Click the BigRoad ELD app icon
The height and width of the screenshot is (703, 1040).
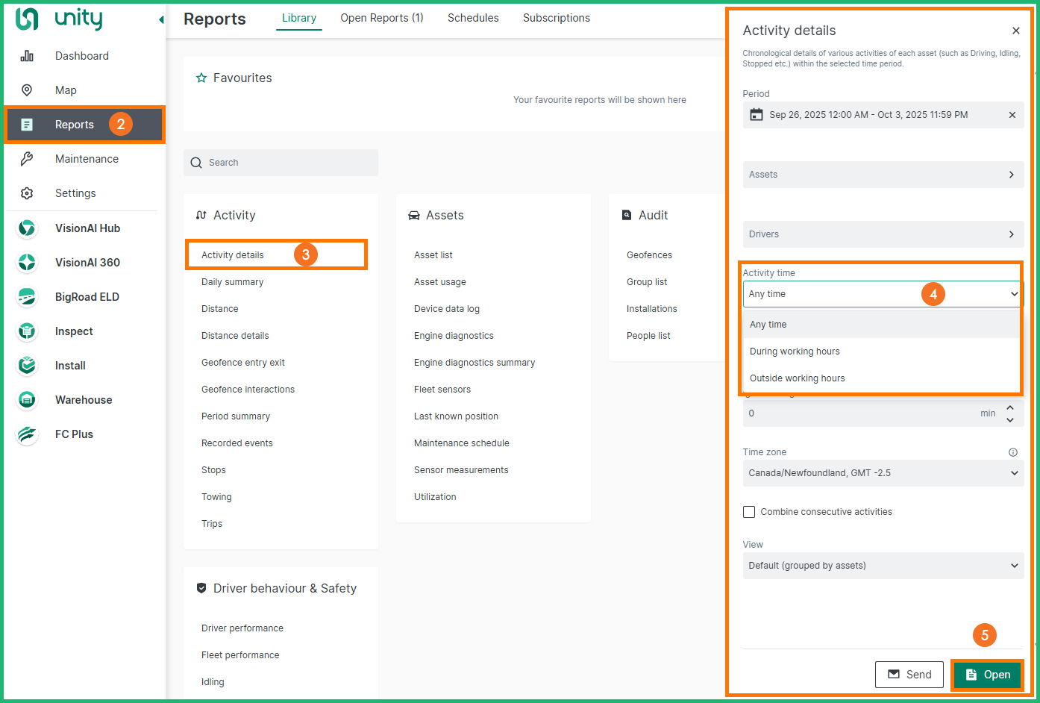(27, 297)
